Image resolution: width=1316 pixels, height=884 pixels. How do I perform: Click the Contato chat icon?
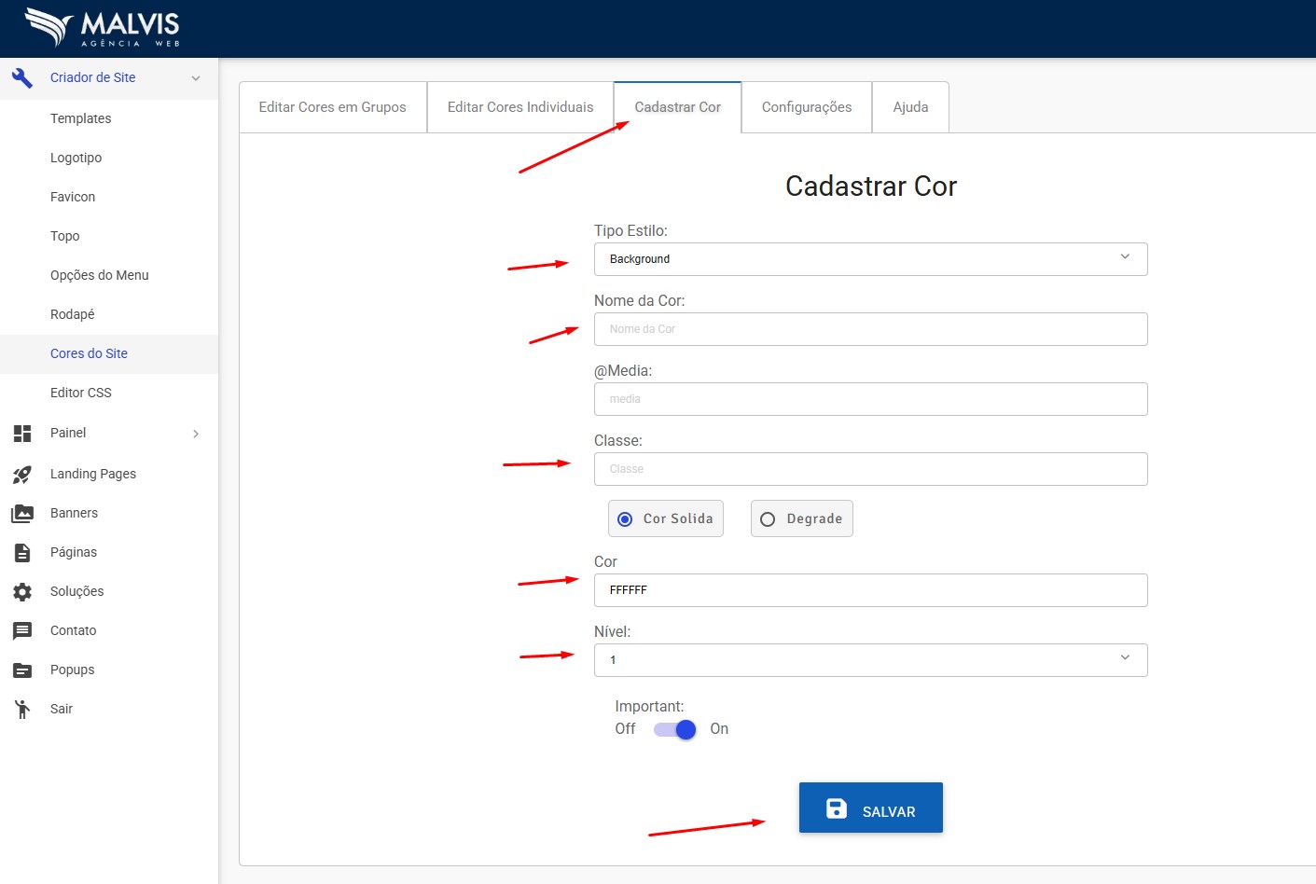tap(22, 631)
